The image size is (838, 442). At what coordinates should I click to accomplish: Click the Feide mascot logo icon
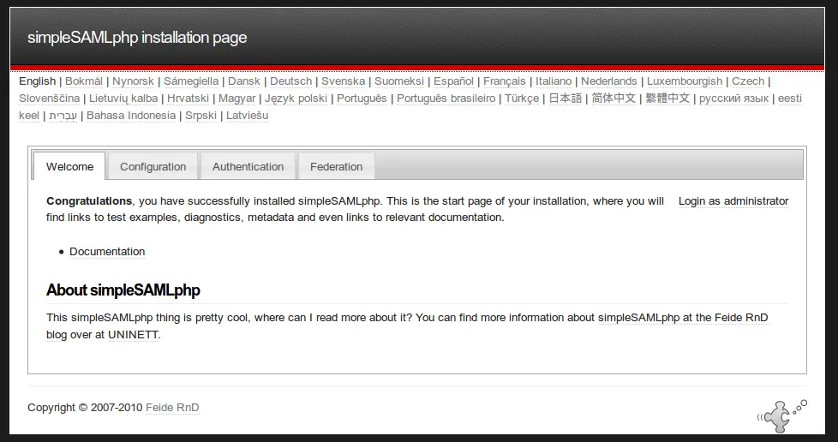[782, 415]
